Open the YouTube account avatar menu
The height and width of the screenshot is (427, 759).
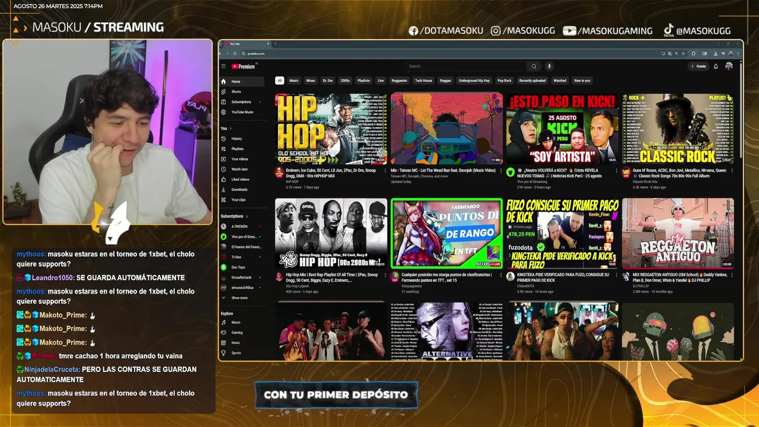[729, 66]
